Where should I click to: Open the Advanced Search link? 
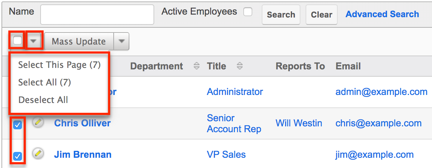point(382,14)
